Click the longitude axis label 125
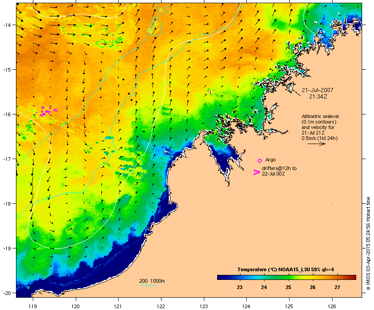This screenshot has width=374, height=310. [x=289, y=306]
